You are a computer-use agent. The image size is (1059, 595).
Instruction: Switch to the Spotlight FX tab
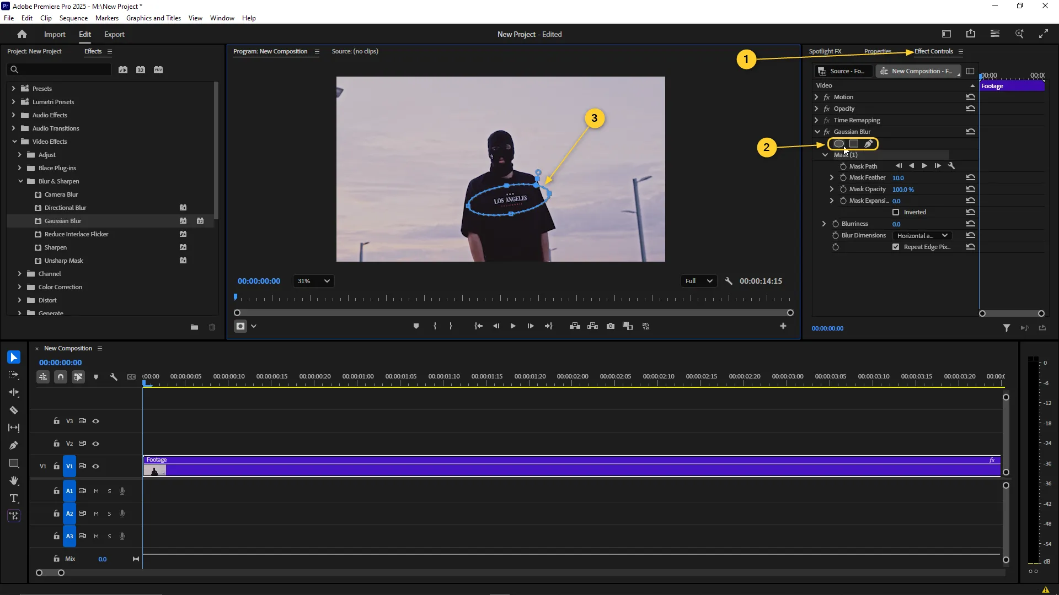coord(825,51)
